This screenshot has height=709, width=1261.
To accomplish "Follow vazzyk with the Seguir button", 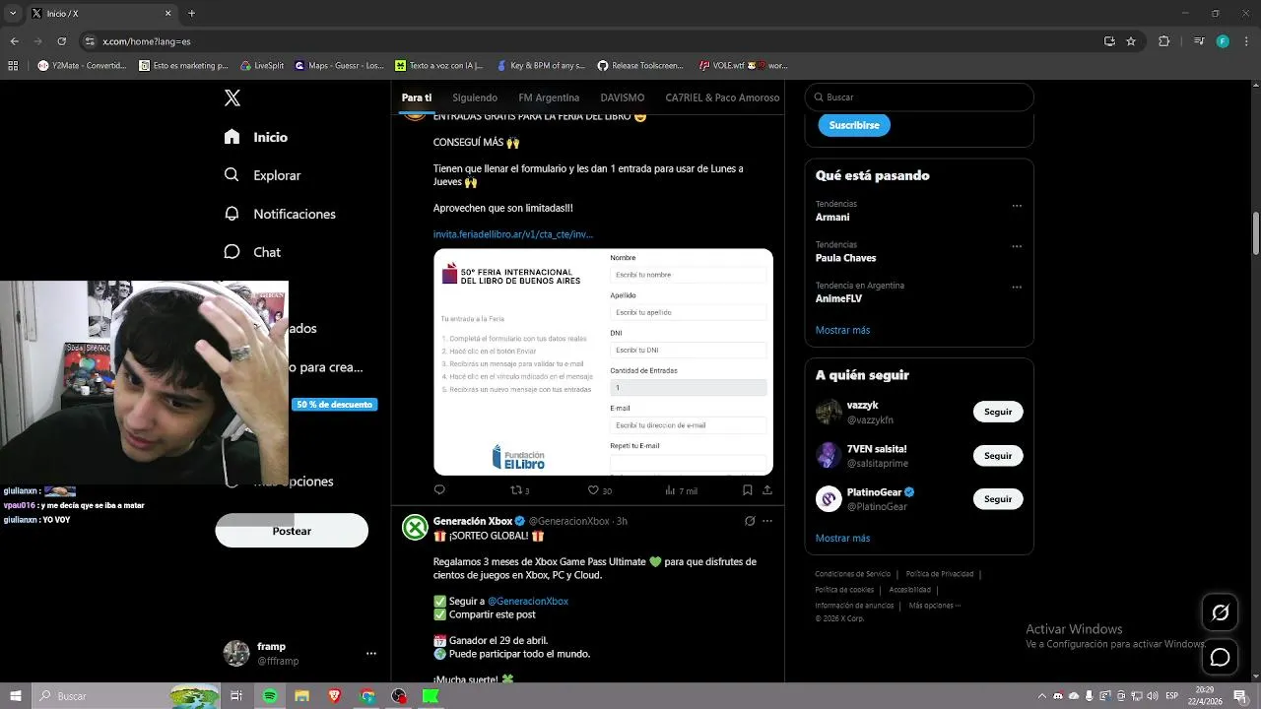I will [998, 412].
